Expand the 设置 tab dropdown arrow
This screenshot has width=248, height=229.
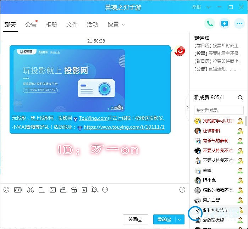123,25
